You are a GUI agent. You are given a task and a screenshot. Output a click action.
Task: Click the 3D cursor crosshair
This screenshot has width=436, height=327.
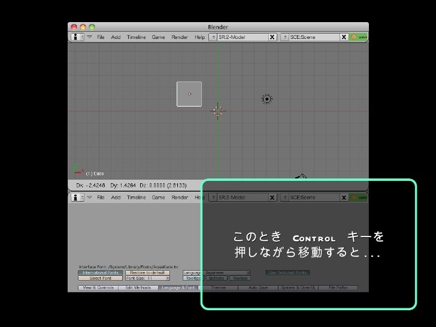click(x=218, y=111)
